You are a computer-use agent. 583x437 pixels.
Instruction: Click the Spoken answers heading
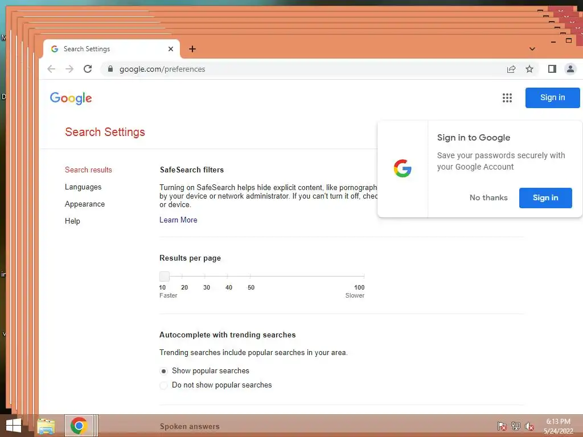pos(190,427)
